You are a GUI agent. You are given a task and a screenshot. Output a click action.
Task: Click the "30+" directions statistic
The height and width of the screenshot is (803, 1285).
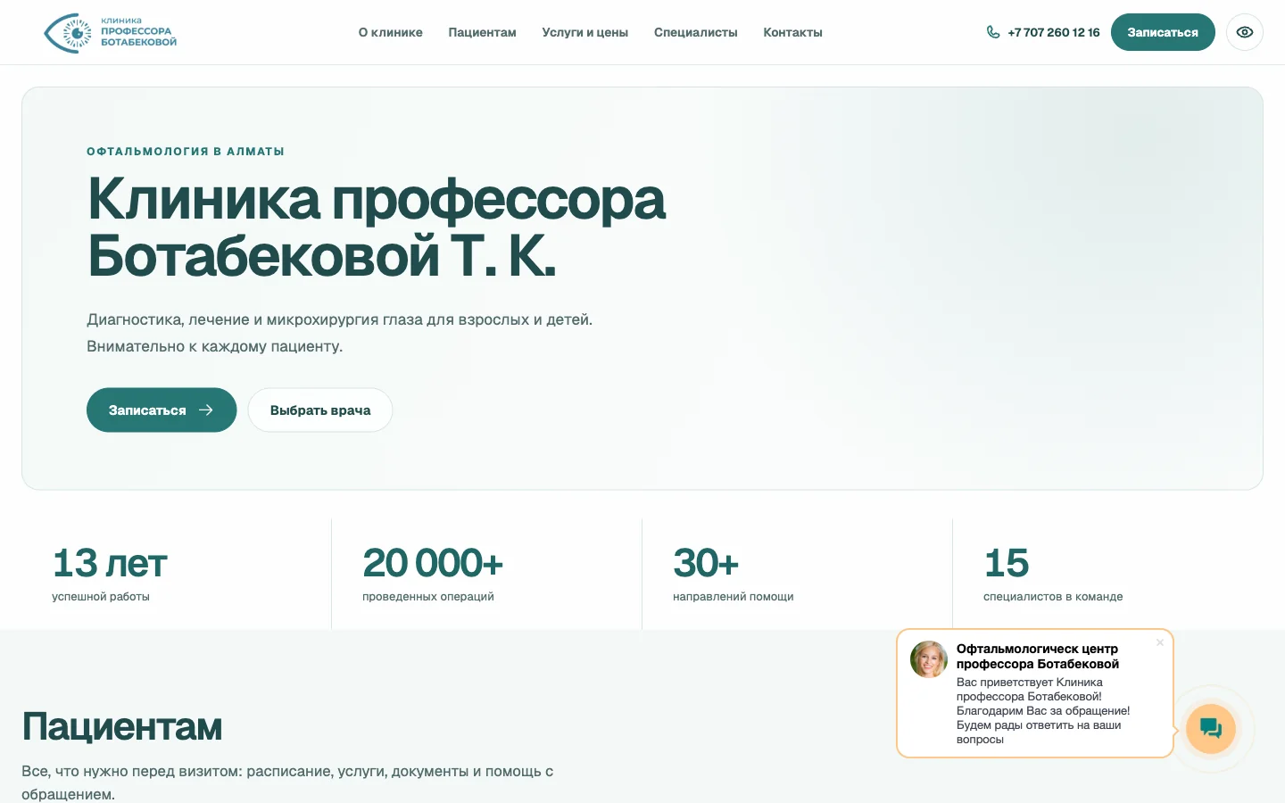pyautogui.click(x=706, y=563)
